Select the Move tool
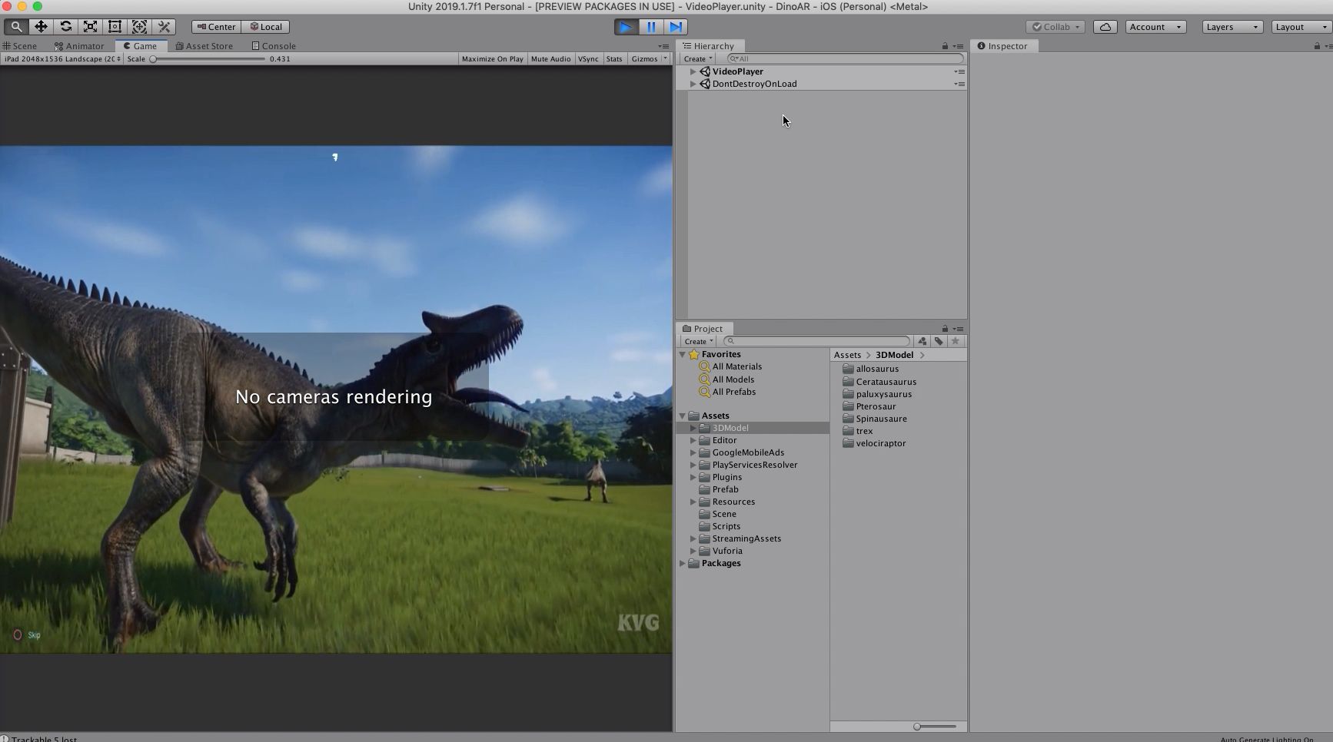Screen dimensions: 1333x742 (41, 27)
